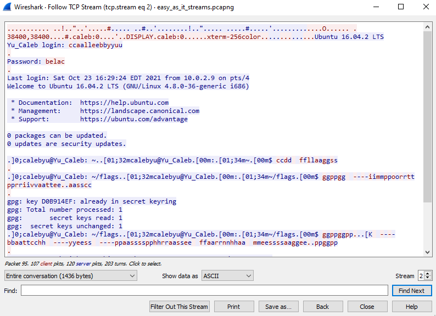Close the window with the title bar X

[426, 7]
